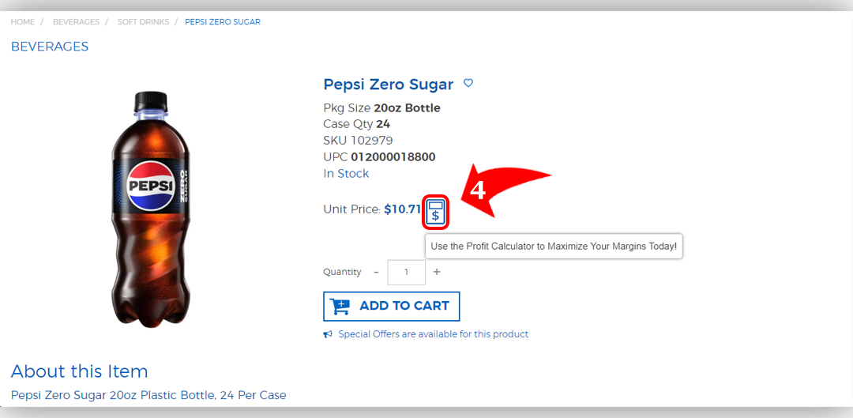Click the UPC number 012000018800
Screen dimensions: 853x418
click(x=393, y=157)
